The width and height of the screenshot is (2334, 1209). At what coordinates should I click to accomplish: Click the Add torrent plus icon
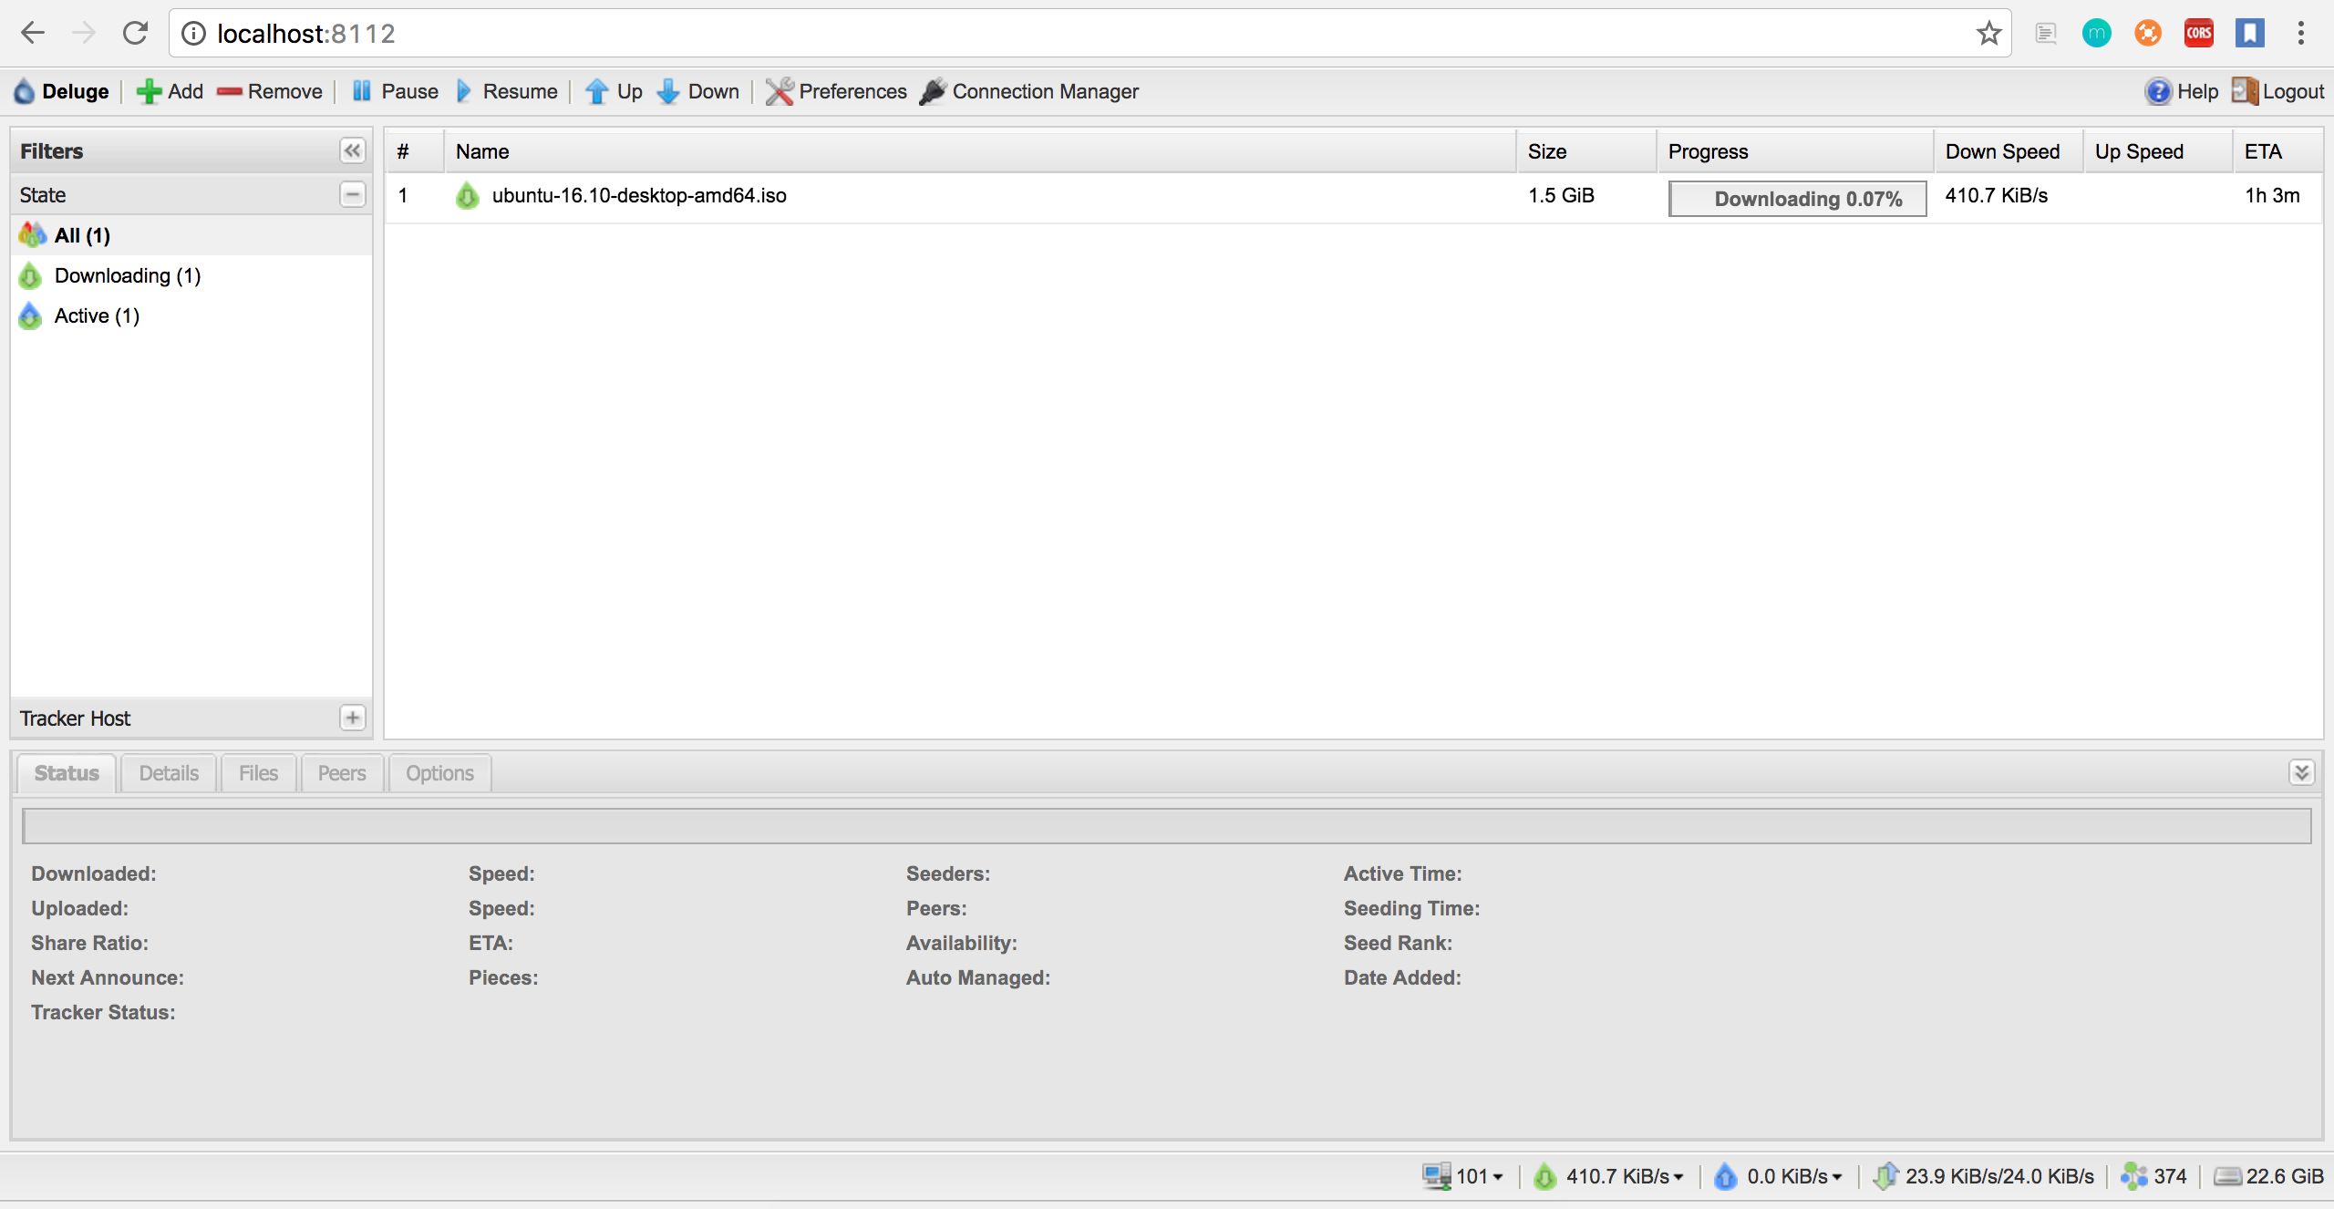149,92
